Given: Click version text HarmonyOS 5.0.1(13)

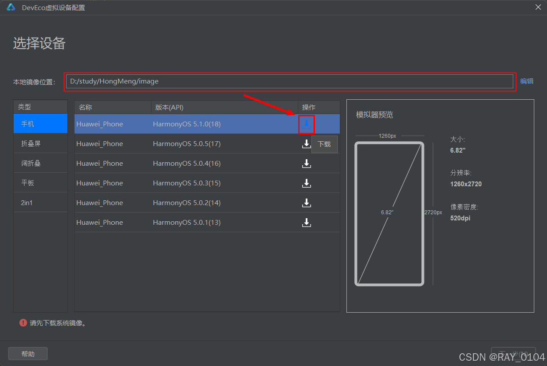Looking at the screenshot, I should click(187, 223).
